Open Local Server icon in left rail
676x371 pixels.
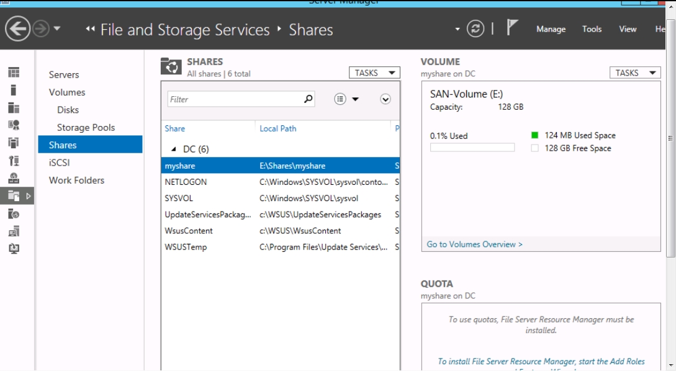14,91
